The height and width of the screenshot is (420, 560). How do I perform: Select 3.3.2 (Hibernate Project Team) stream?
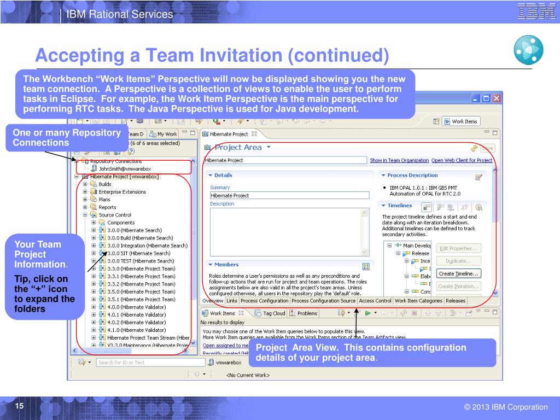[x=141, y=284]
